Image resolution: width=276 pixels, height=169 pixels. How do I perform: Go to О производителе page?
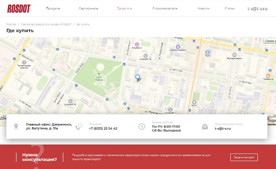[x=165, y=8]
